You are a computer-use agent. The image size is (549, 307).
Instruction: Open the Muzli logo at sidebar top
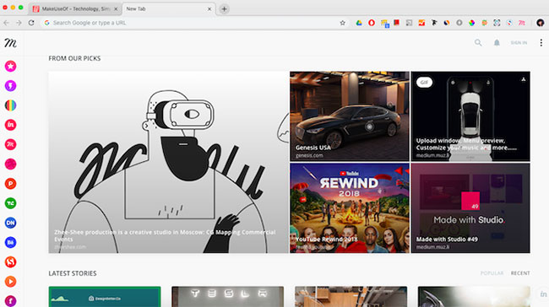(x=10, y=43)
